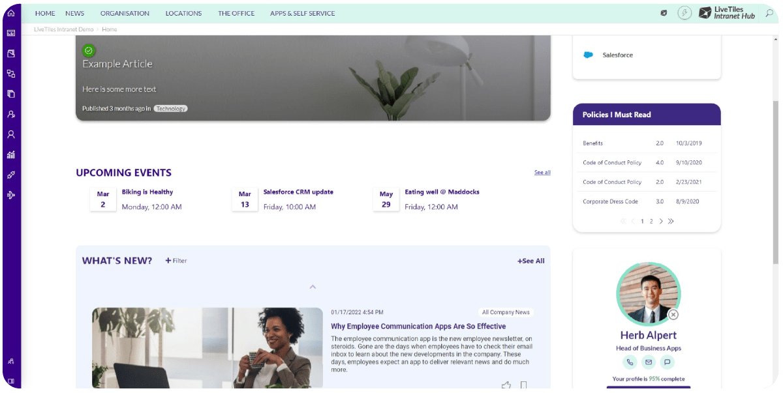This screenshot has width=783, height=393.
Task: Open the search magnifier in top bar
Action: tap(769, 12)
